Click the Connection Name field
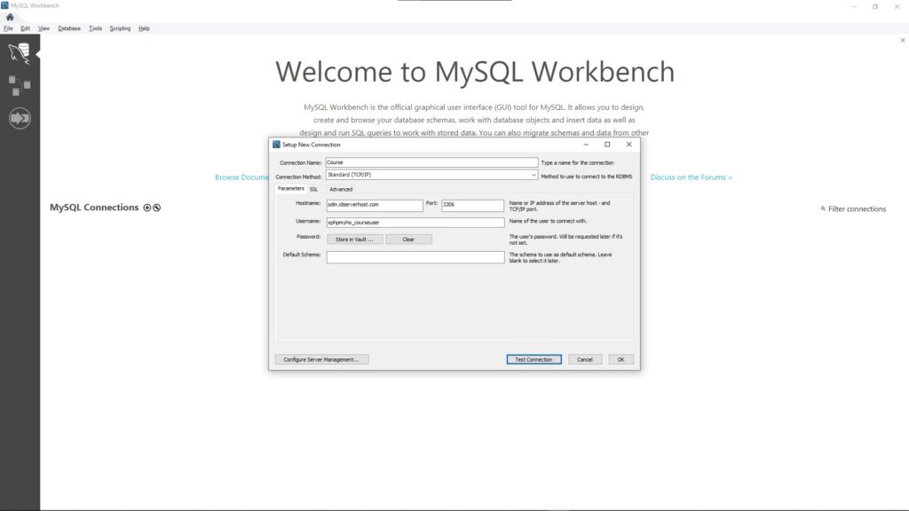Viewport: 909px width, 511px height. click(x=431, y=163)
